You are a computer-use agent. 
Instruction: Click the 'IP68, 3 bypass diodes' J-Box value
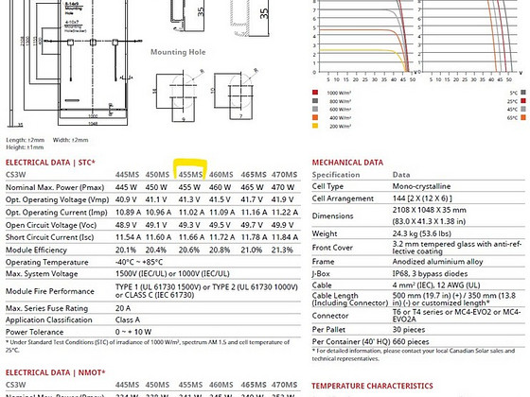[x=430, y=274]
